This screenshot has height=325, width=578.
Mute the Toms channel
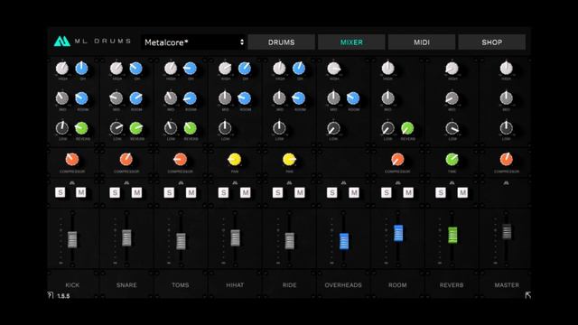191,192
